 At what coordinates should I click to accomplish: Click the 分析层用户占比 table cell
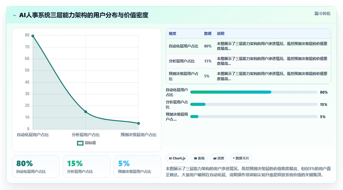click(x=182, y=61)
